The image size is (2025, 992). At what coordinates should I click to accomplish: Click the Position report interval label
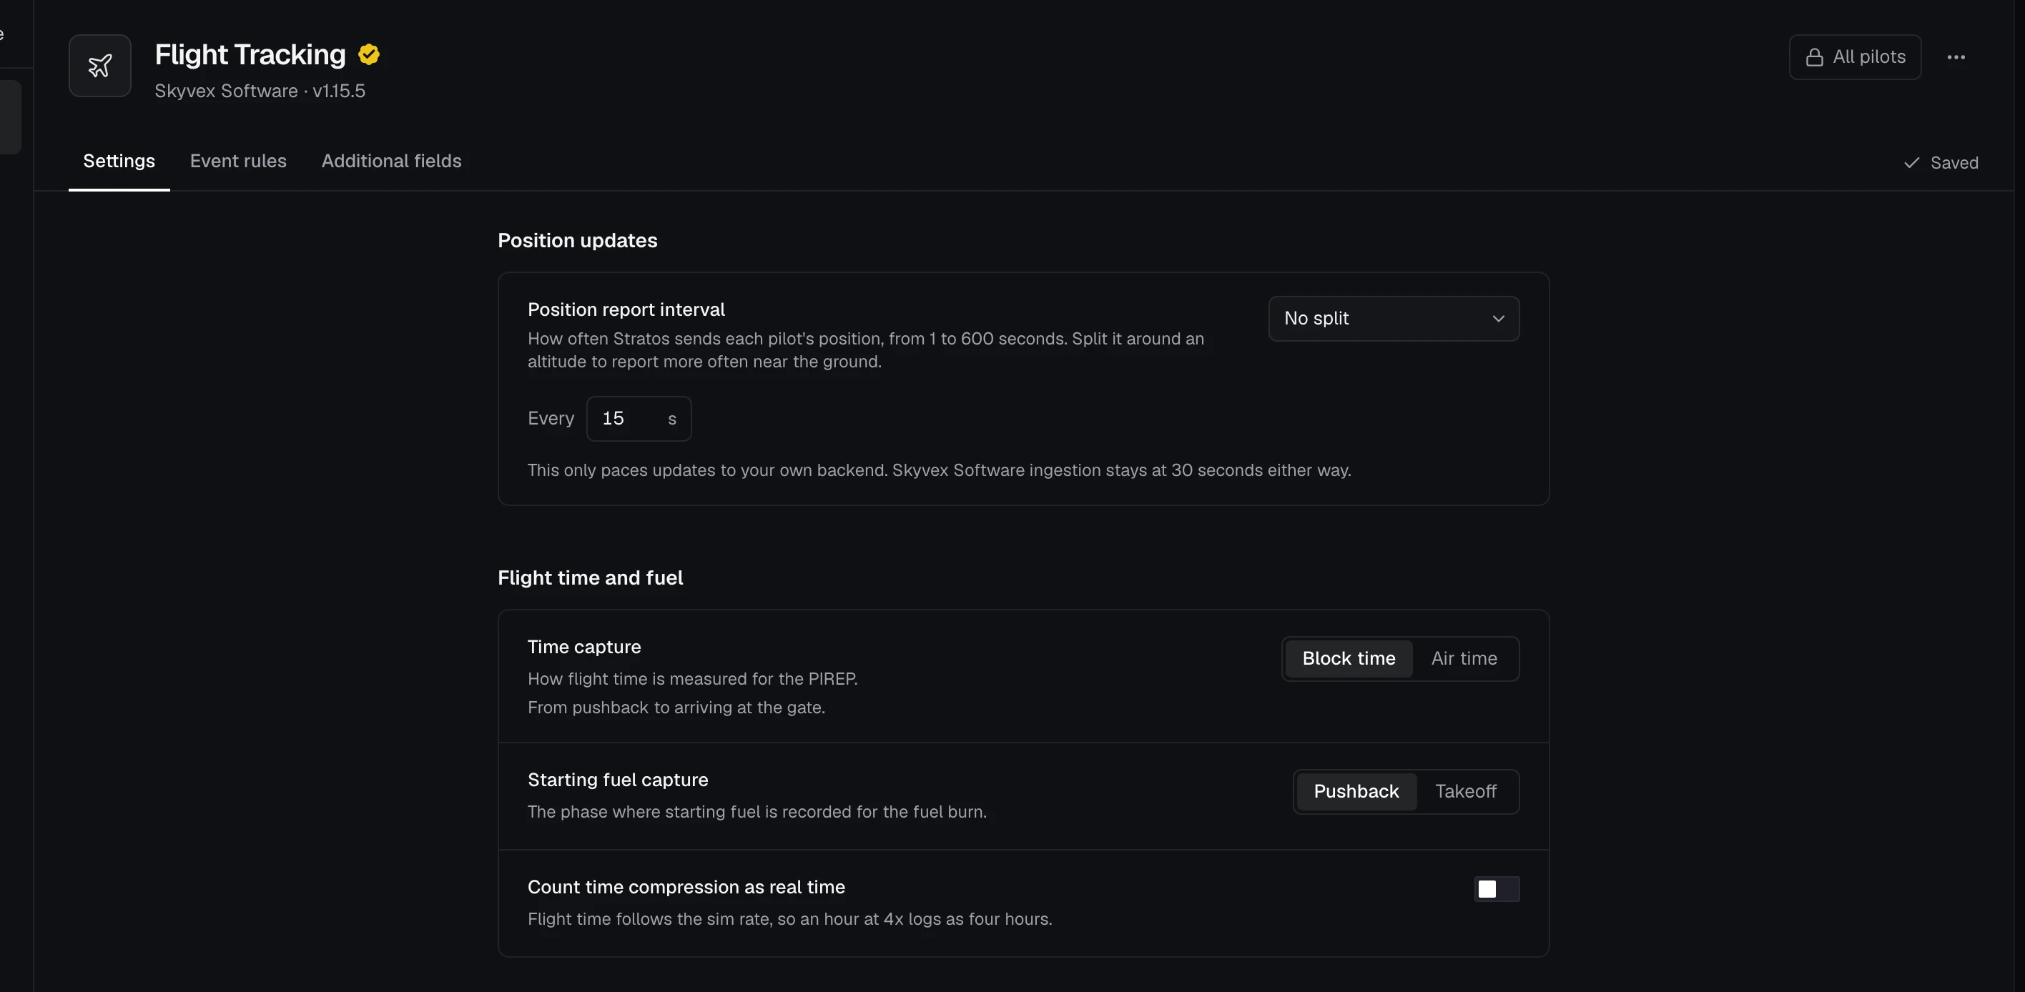(626, 309)
